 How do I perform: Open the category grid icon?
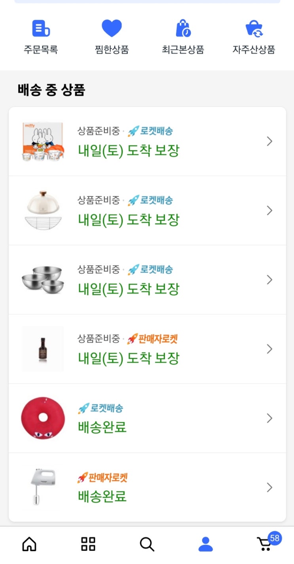tap(88, 544)
